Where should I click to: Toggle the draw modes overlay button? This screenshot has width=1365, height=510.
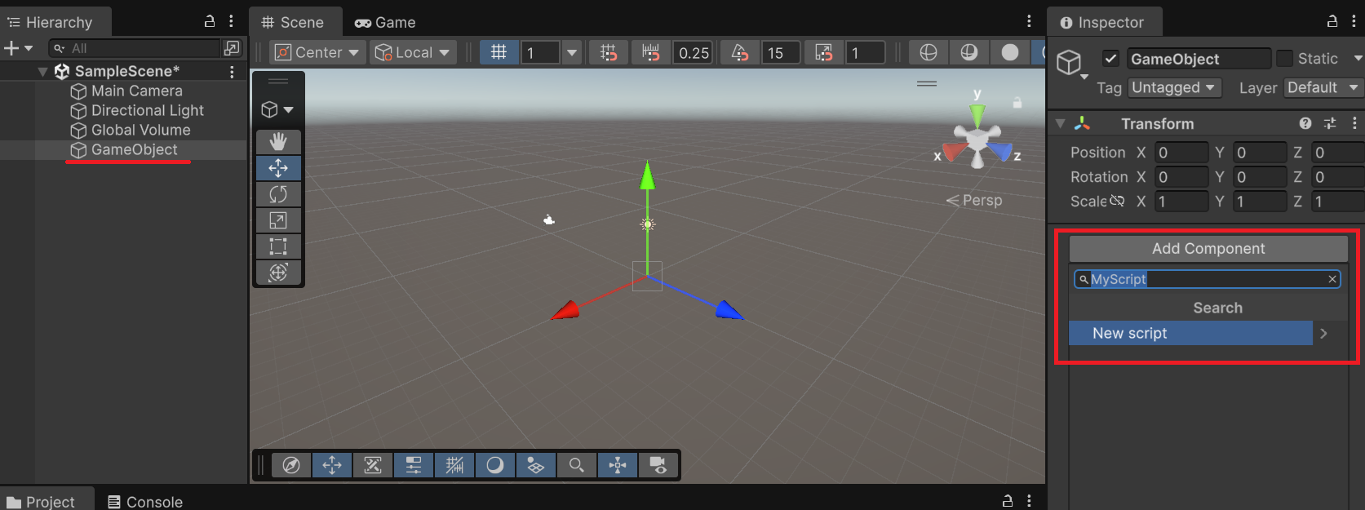pyautogui.click(x=495, y=465)
